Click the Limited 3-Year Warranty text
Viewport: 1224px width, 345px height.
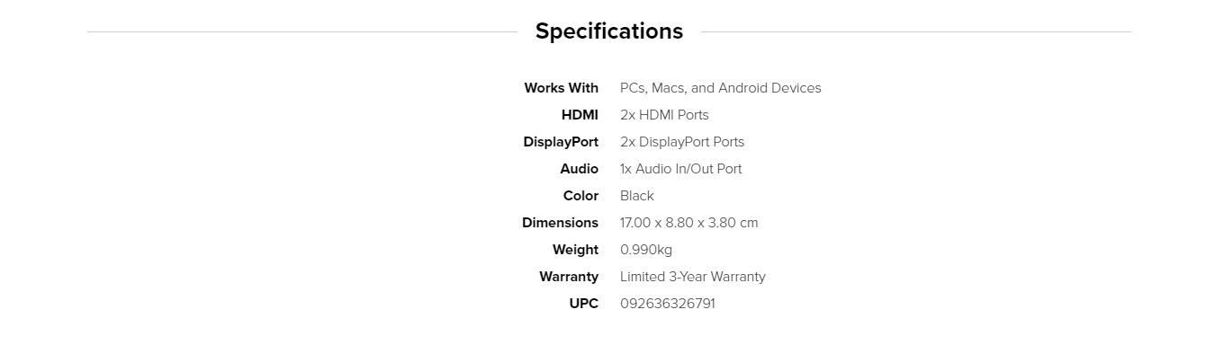pos(692,277)
